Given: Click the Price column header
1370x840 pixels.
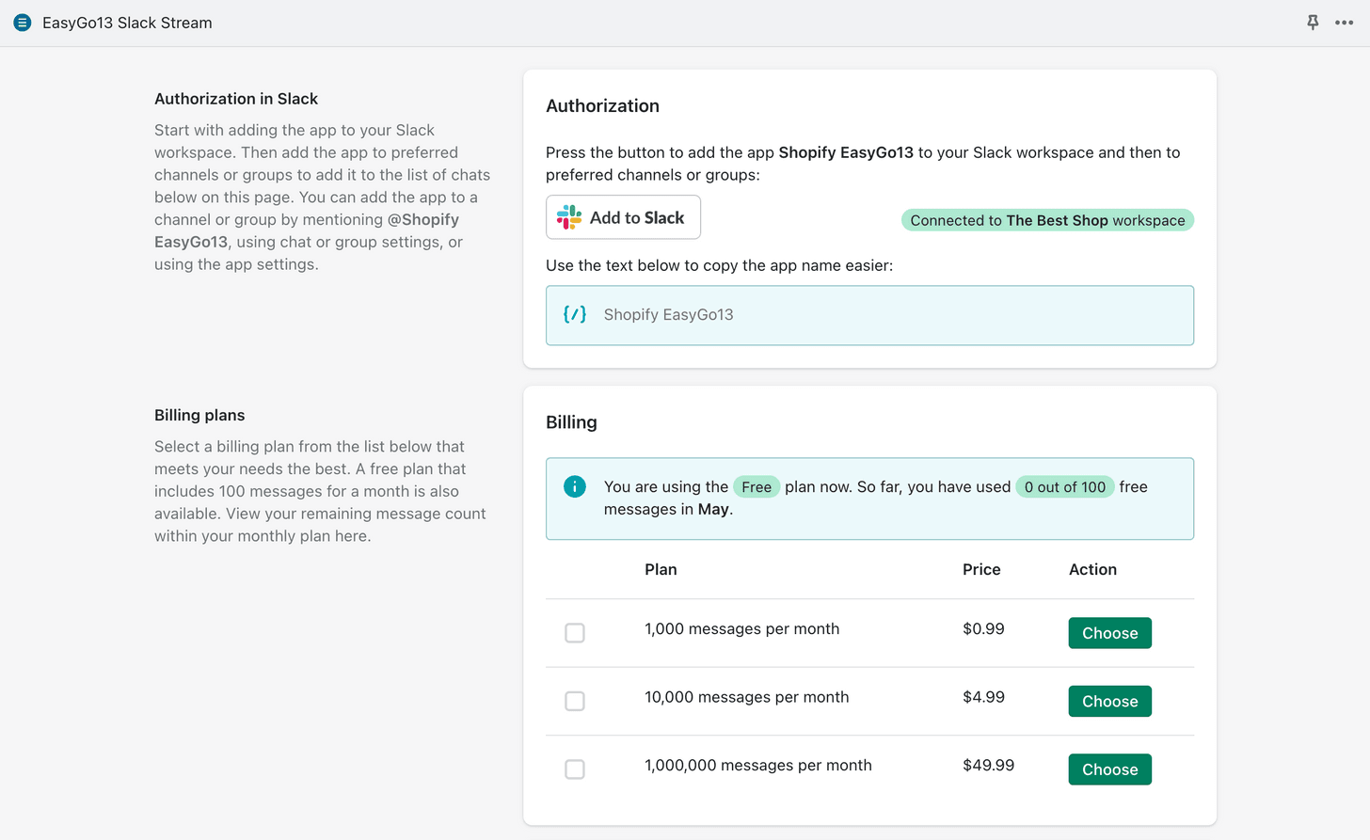Looking at the screenshot, I should point(981,569).
